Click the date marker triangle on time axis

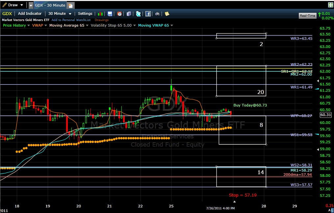(x=234, y=201)
